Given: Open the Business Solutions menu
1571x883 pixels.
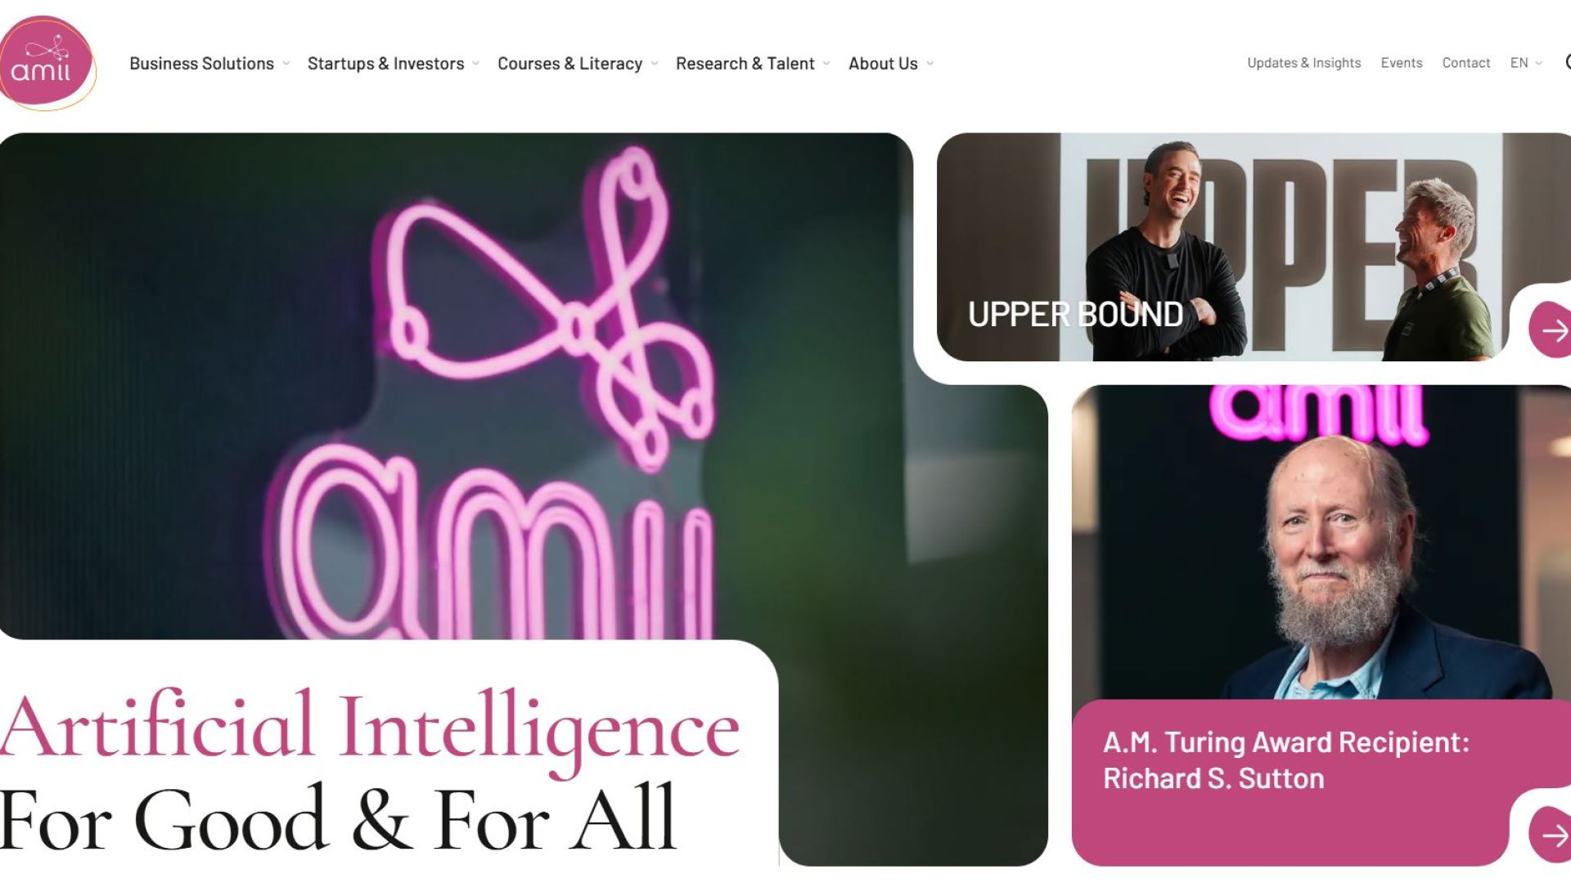Looking at the screenshot, I should click(201, 64).
